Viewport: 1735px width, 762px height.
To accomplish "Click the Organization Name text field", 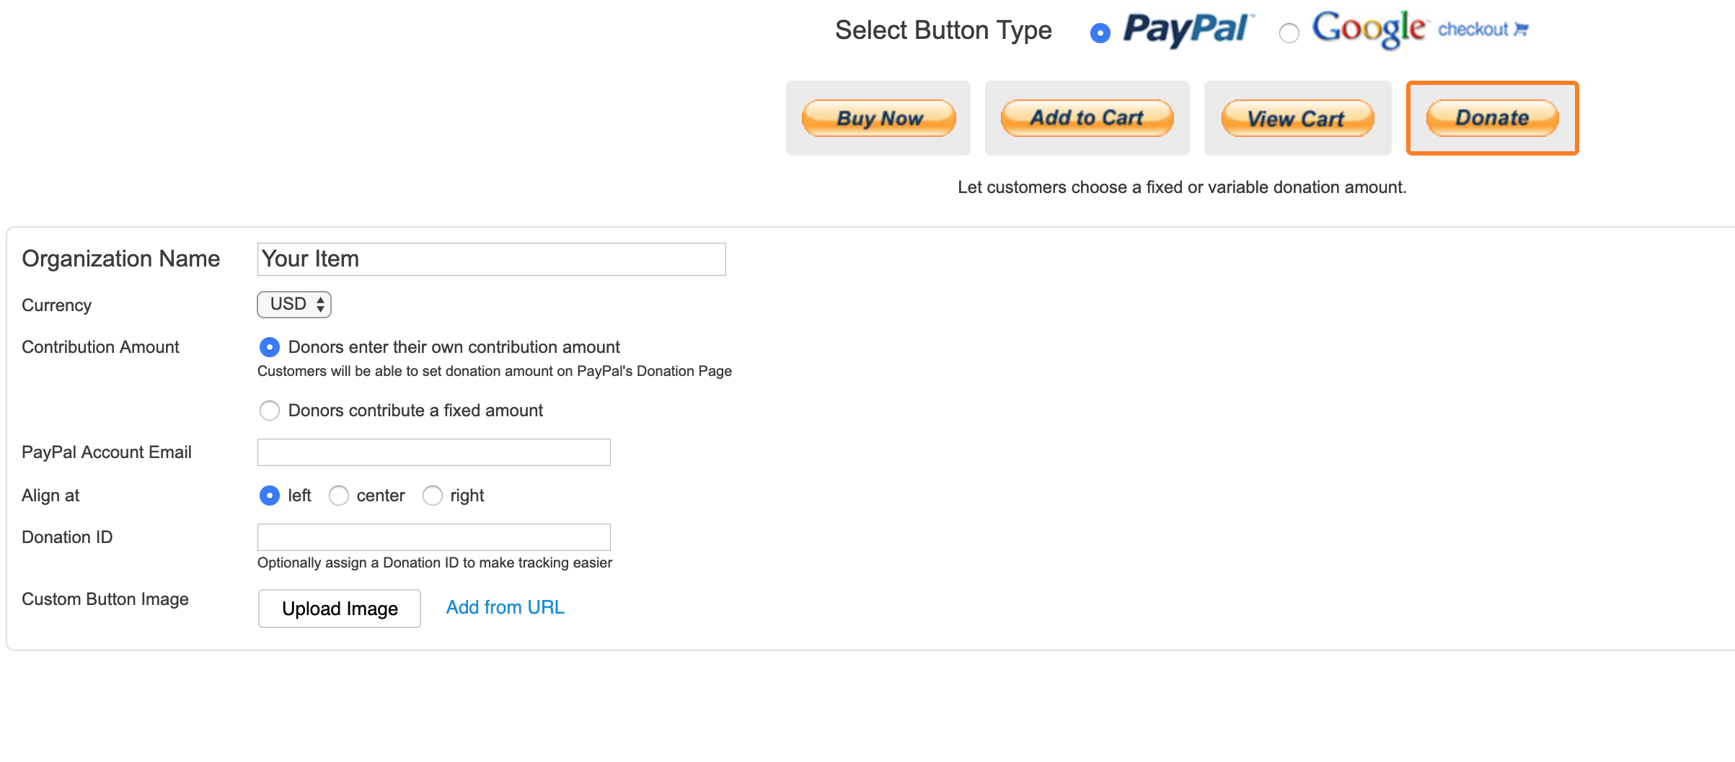I will click(491, 259).
